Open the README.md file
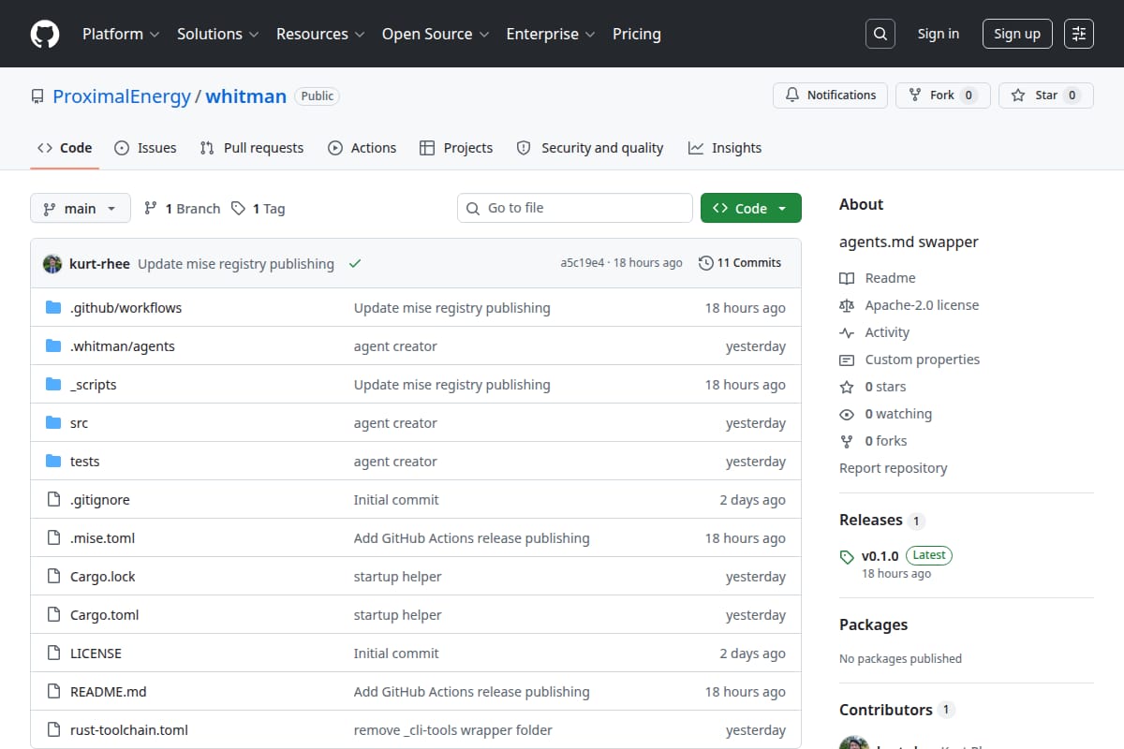The width and height of the screenshot is (1124, 749). coord(108,692)
